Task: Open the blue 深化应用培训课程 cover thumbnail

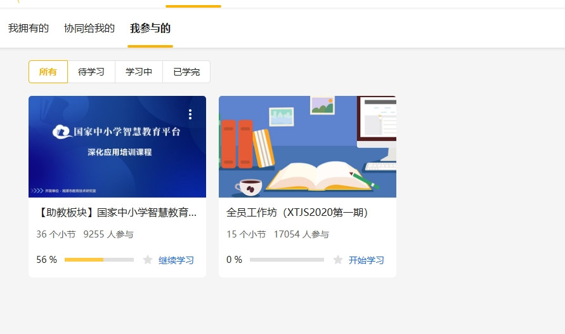Action: pyautogui.click(x=117, y=147)
